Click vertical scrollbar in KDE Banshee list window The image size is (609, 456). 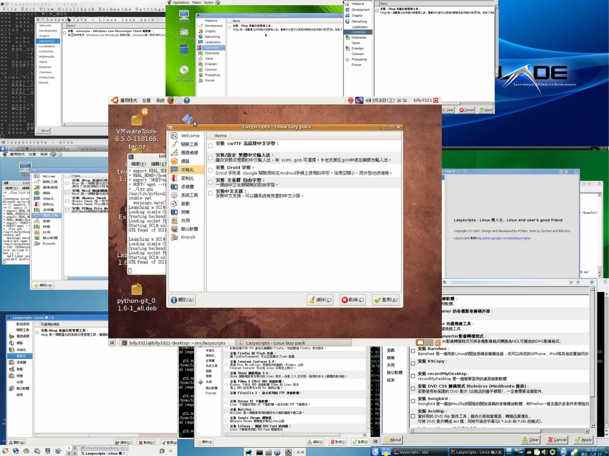click(x=592, y=356)
